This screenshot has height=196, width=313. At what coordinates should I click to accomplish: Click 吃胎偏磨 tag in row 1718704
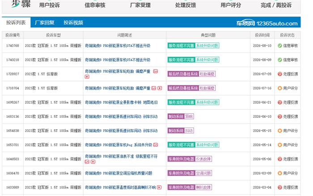tap(207, 88)
